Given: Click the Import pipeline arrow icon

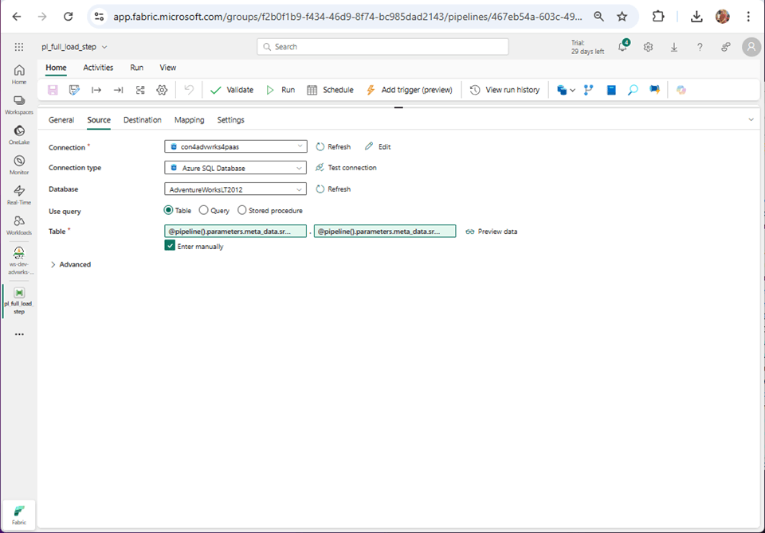Looking at the screenshot, I should 96,90.
